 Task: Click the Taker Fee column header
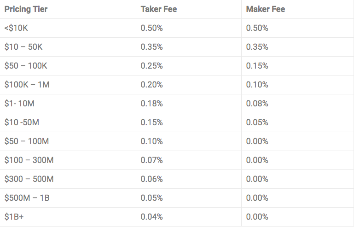tap(159, 9)
